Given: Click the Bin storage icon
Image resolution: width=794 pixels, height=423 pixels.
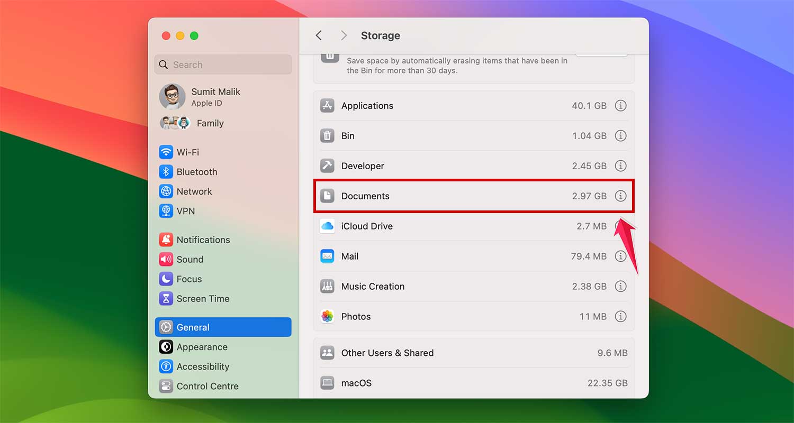Looking at the screenshot, I should [327, 135].
